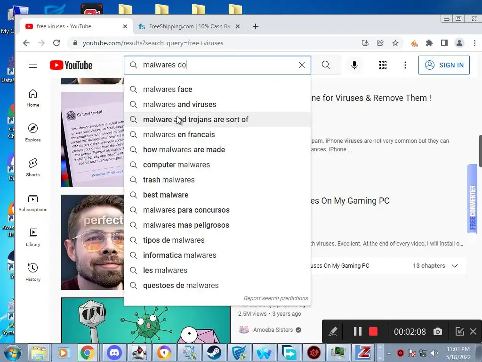This screenshot has height=362, width=482.
Task: Open Chrome's three-dot menu
Action: [474, 43]
